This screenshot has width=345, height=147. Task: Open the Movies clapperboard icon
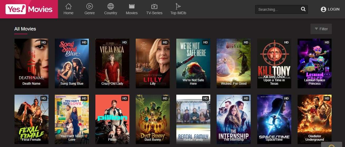pyautogui.click(x=132, y=6)
